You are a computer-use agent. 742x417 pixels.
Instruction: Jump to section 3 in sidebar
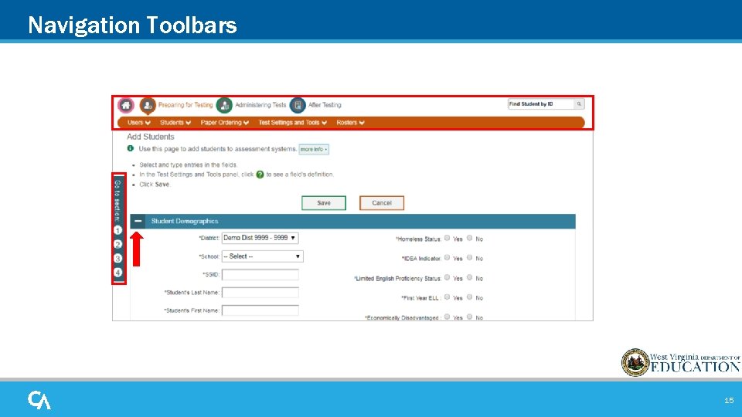(117, 258)
